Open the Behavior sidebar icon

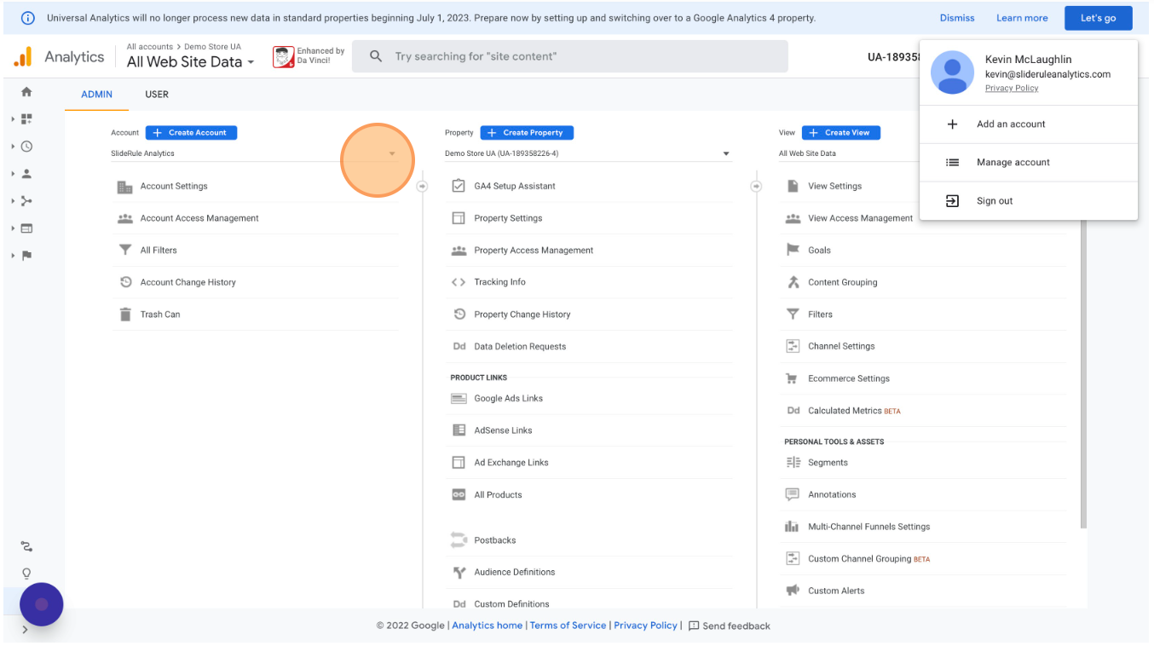point(26,228)
